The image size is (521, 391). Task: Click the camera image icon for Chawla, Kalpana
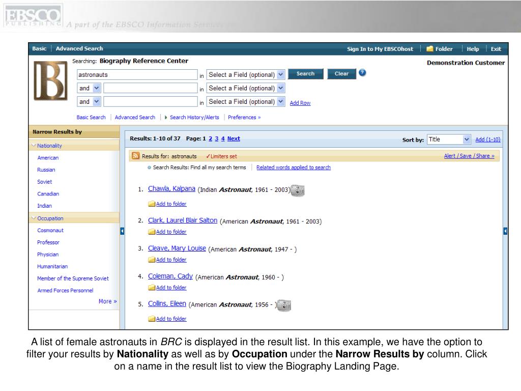(x=297, y=190)
